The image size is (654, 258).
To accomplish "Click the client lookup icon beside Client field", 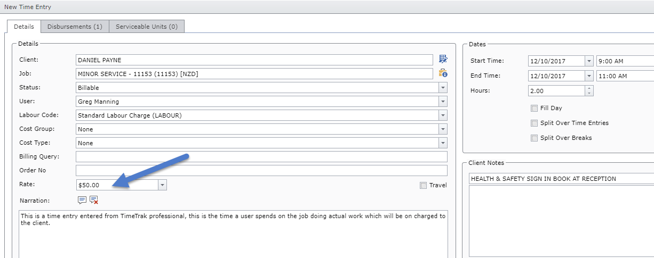I will 443,59.
